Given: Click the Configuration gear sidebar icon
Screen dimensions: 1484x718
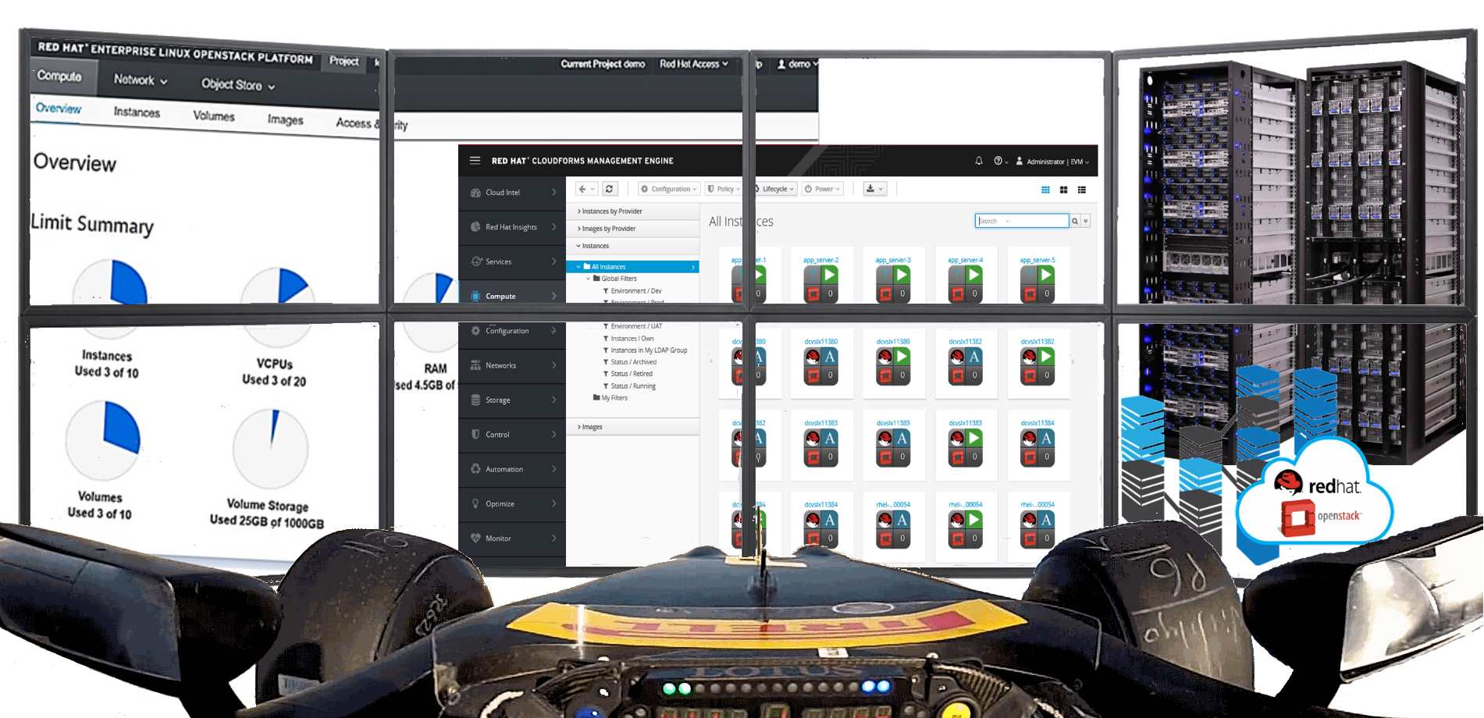Looking at the screenshot, I should point(475,331).
